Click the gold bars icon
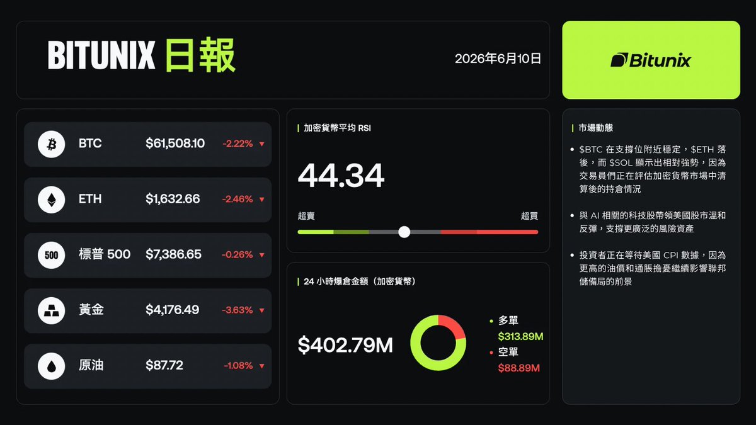 click(52, 310)
